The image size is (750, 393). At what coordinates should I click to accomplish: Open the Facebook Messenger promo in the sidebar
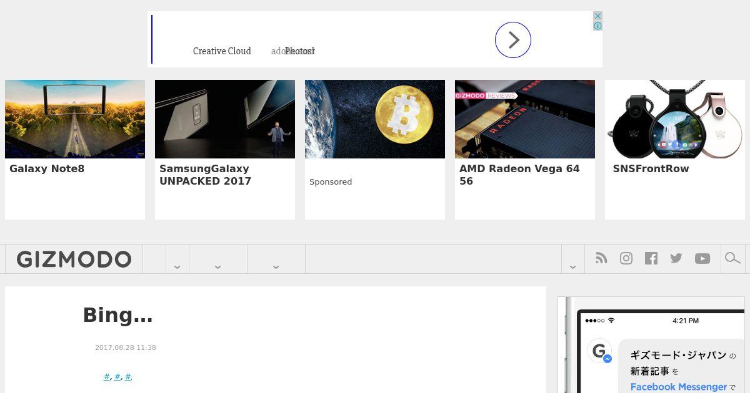coord(651,345)
